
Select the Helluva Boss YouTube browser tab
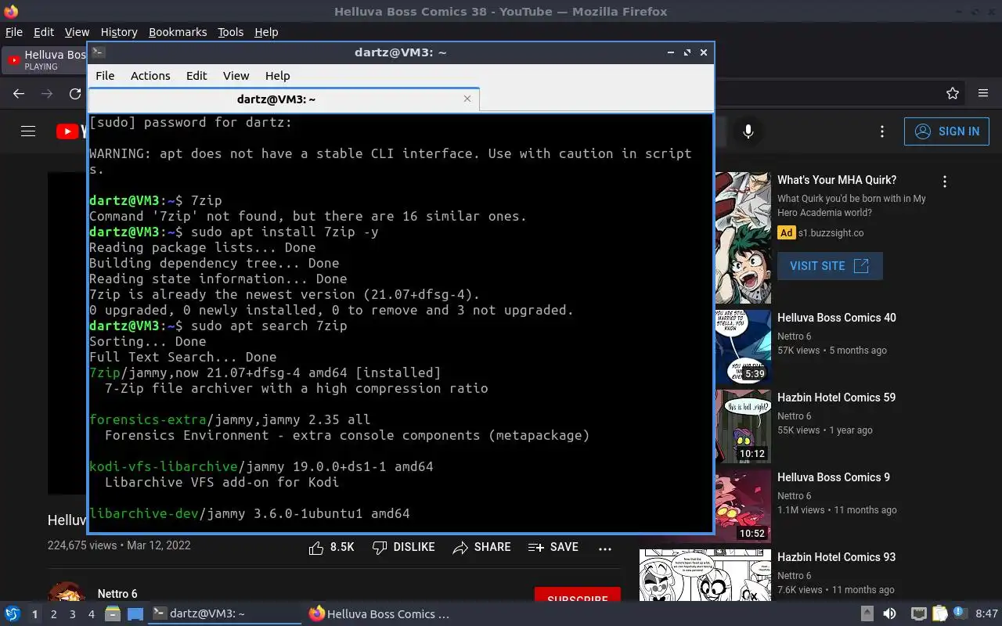[x=45, y=59]
